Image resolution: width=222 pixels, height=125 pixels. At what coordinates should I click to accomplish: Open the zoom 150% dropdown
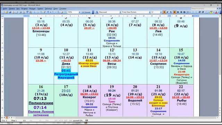point(79,12)
